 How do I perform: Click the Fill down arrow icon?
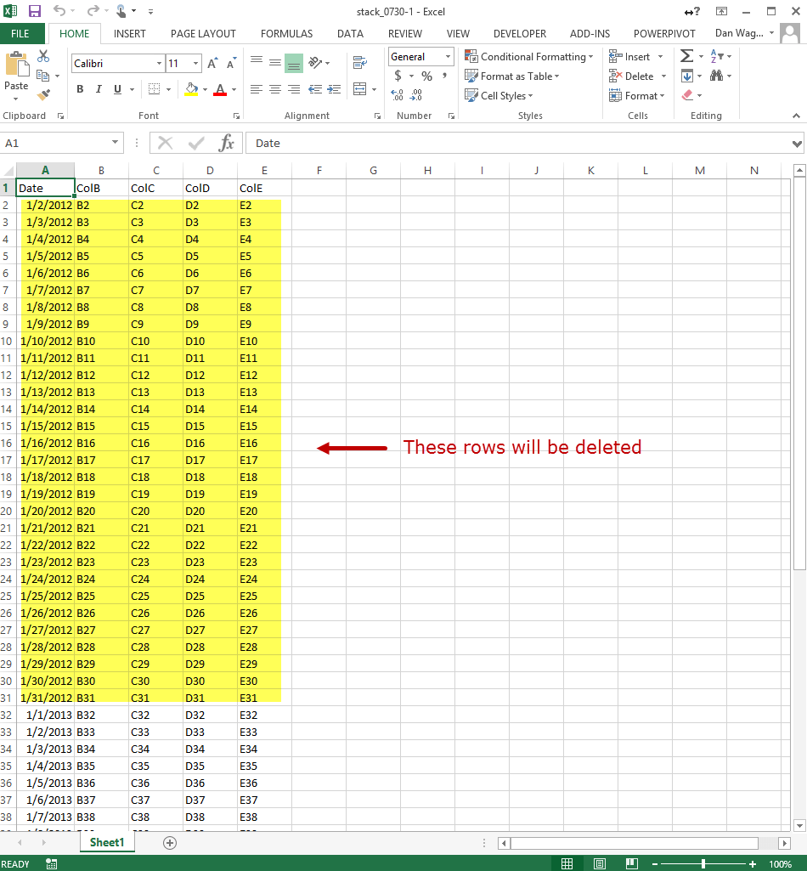pyautogui.click(x=687, y=76)
